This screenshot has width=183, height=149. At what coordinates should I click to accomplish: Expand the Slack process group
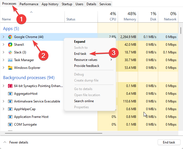point(3,52)
